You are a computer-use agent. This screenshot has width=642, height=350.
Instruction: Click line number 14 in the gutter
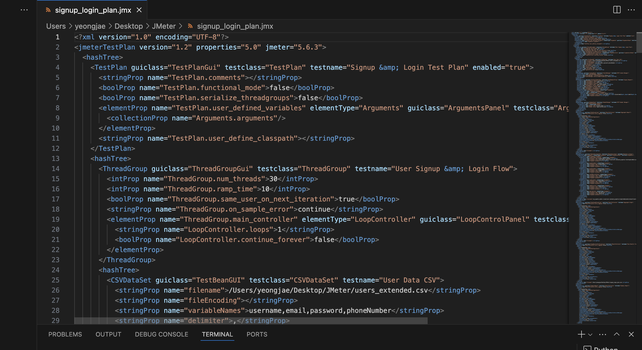55,169
